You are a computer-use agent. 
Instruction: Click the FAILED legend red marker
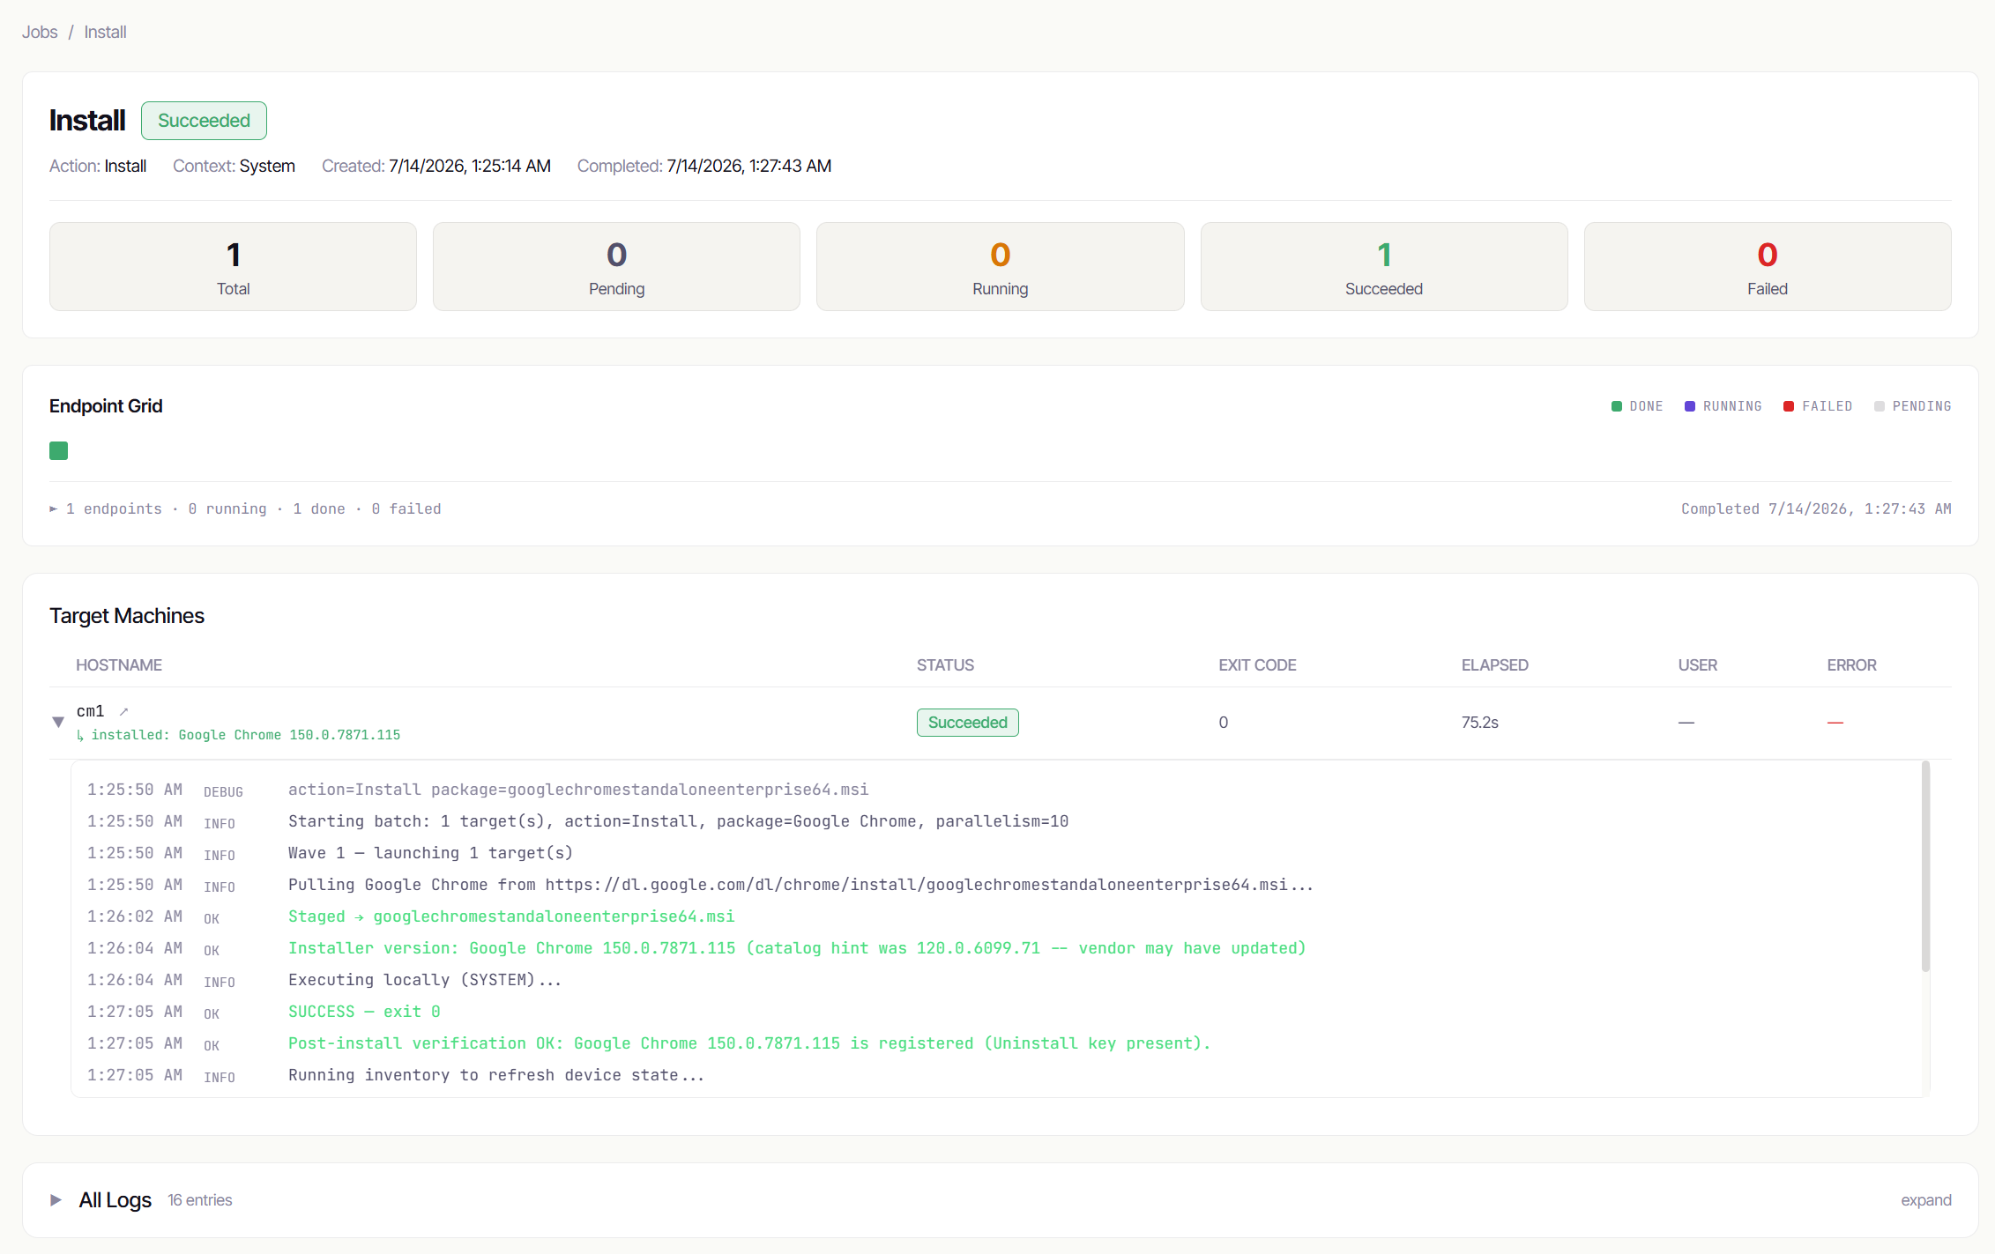coord(1789,406)
